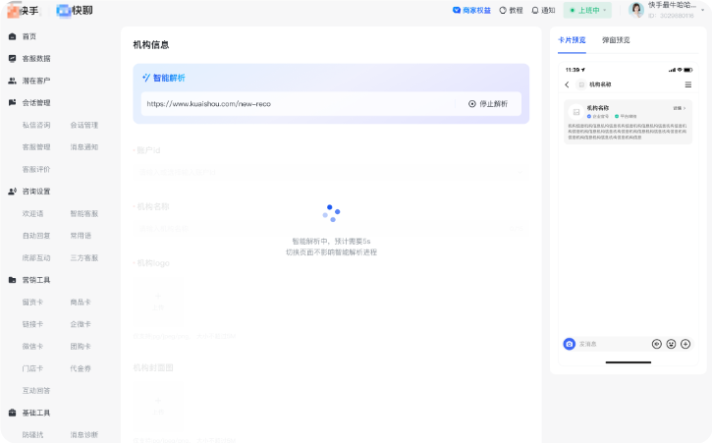Image resolution: width=712 pixels, height=443 pixels.
Task: Open 客服管理 submenu item
Action: tap(36, 147)
